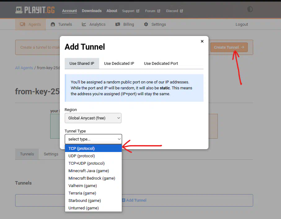This screenshot has height=219, width=281.
Task: Select Terraria (game) option
Action: click(x=93, y=193)
